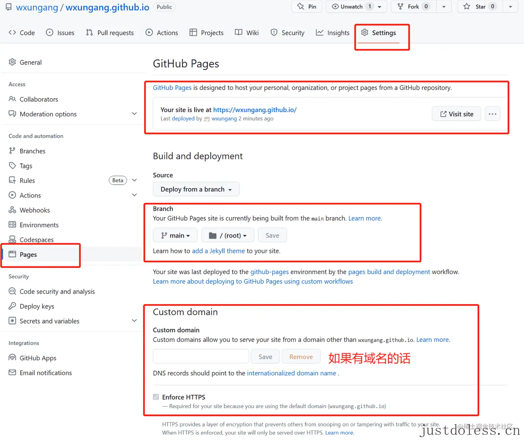Expand Moderation options chevron

(x=134, y=114)
